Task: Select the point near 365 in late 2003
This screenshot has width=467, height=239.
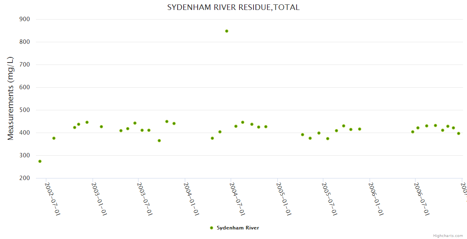Action: click(159, 141)
